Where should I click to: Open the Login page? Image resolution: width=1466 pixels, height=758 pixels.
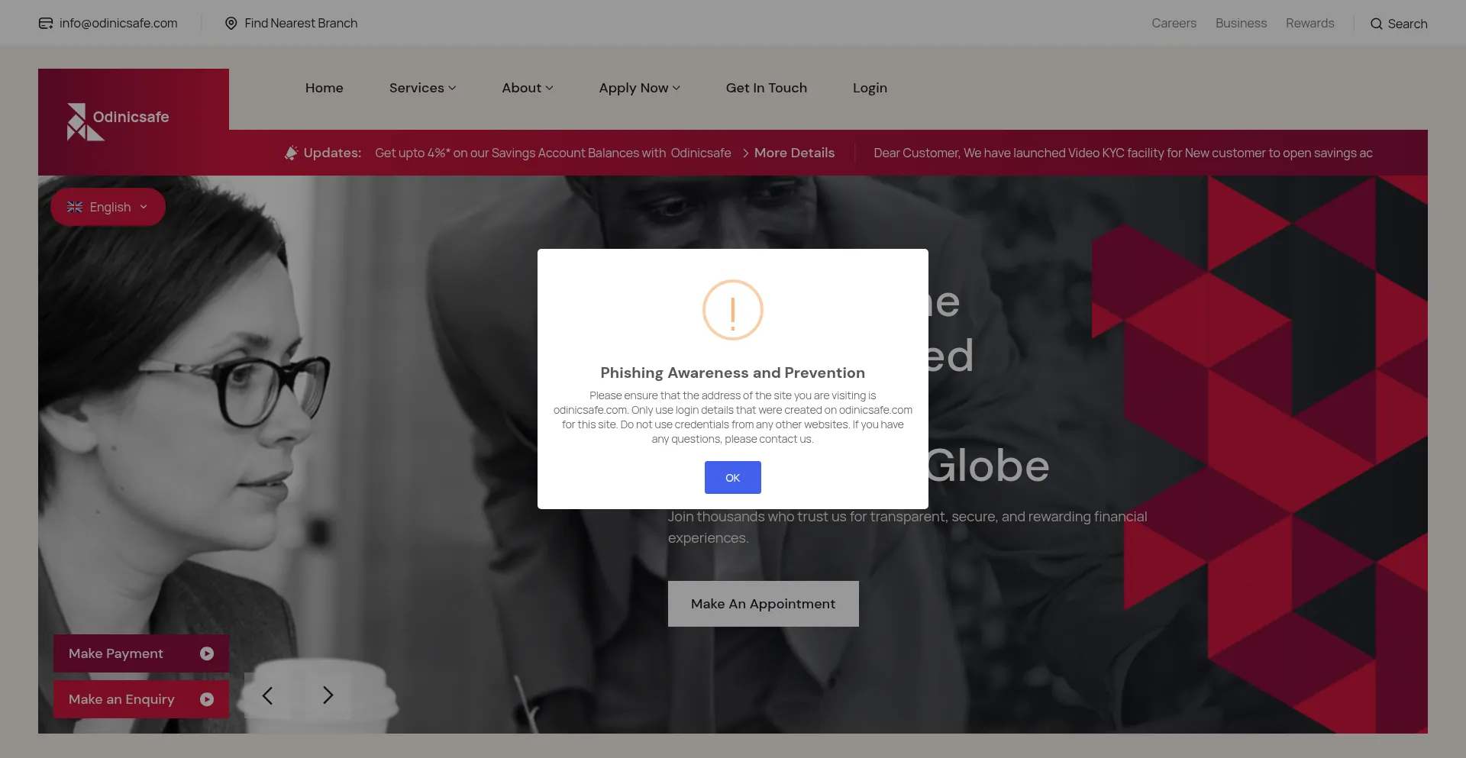[870, 88]
